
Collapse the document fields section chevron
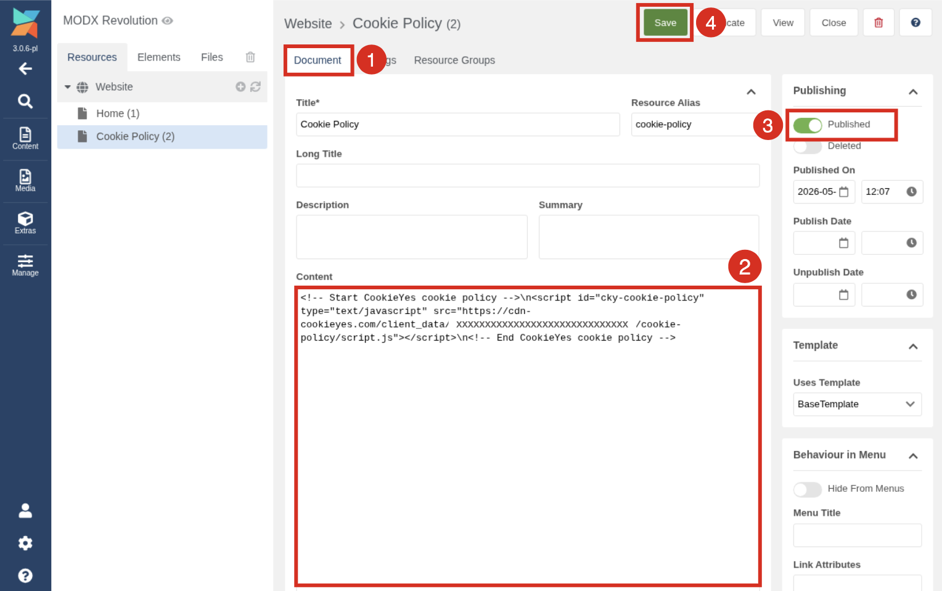point(751,92)
